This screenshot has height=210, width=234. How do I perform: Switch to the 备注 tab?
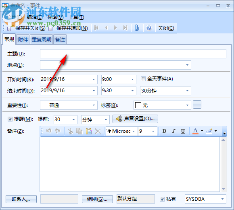60,39
